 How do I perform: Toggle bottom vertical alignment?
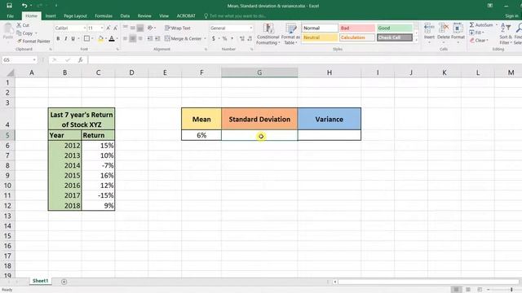[x=140, y=28]
